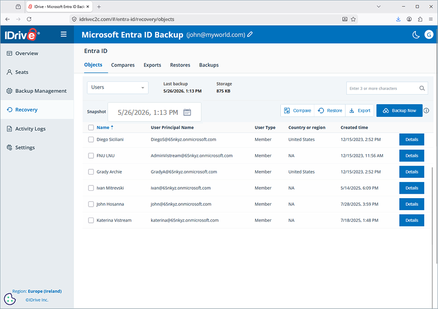The height and width of the screenshot is (309, 438).
Task: Go back in browser history
Action: coord(7,19)
